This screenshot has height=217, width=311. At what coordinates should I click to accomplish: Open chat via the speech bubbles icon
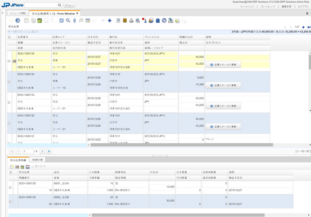coord(81,21)
